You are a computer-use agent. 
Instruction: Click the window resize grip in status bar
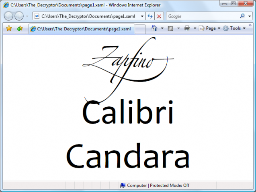pos(251,187)
